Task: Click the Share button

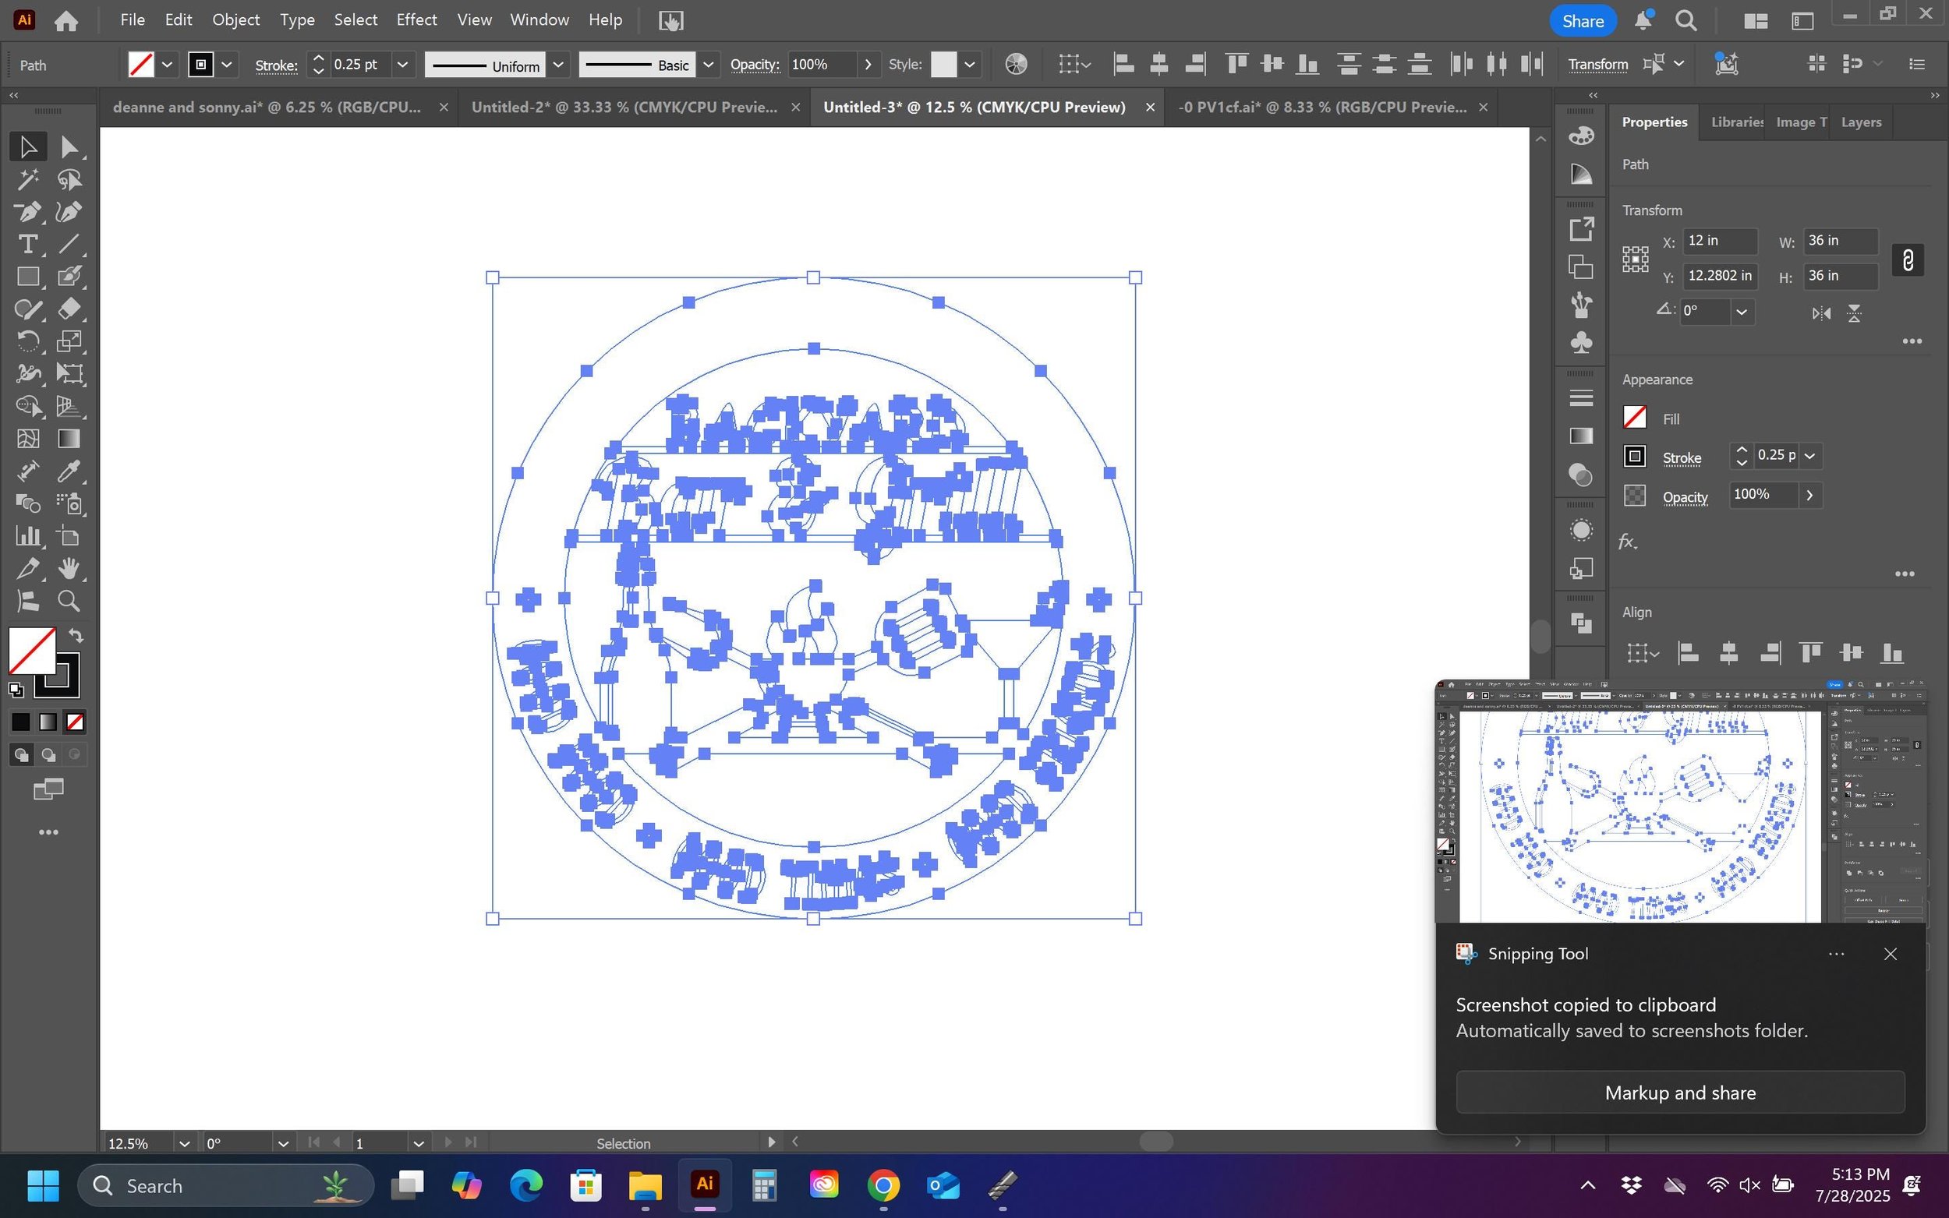Action: point(1582,21)
